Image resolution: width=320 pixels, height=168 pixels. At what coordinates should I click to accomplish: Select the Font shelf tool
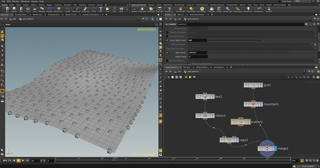click(x=100, y=9)
